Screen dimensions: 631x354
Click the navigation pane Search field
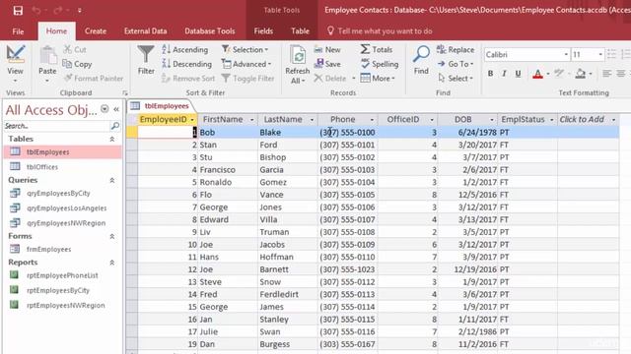56,126
